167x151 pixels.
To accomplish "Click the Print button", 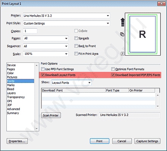I will click(99, 141).
